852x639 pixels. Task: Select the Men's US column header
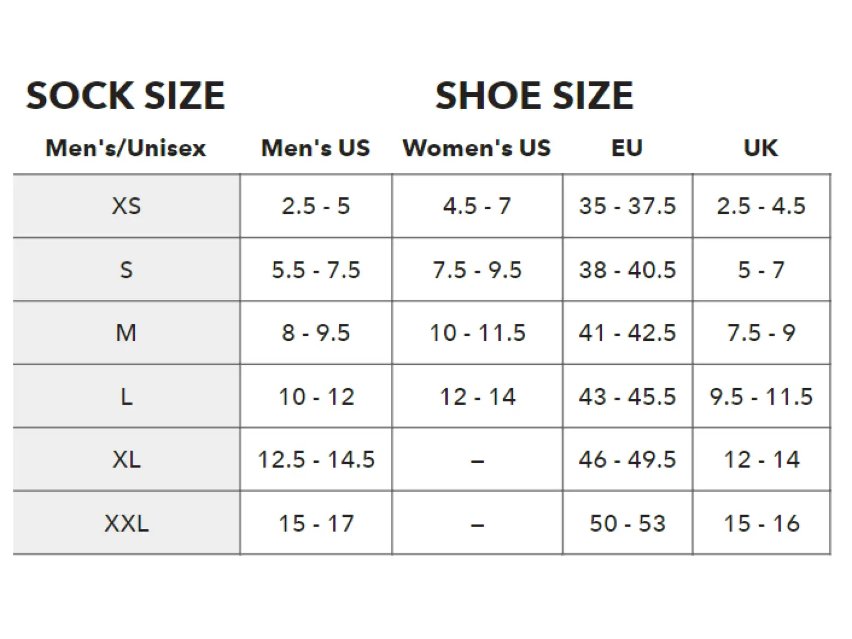pos(315,148)
